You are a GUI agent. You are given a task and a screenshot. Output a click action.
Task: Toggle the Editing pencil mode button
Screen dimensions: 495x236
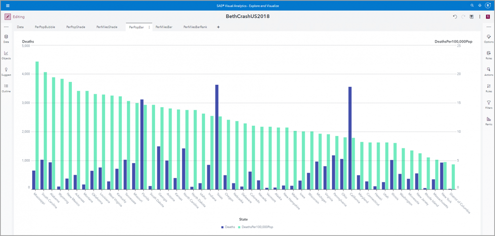[7, 17]
